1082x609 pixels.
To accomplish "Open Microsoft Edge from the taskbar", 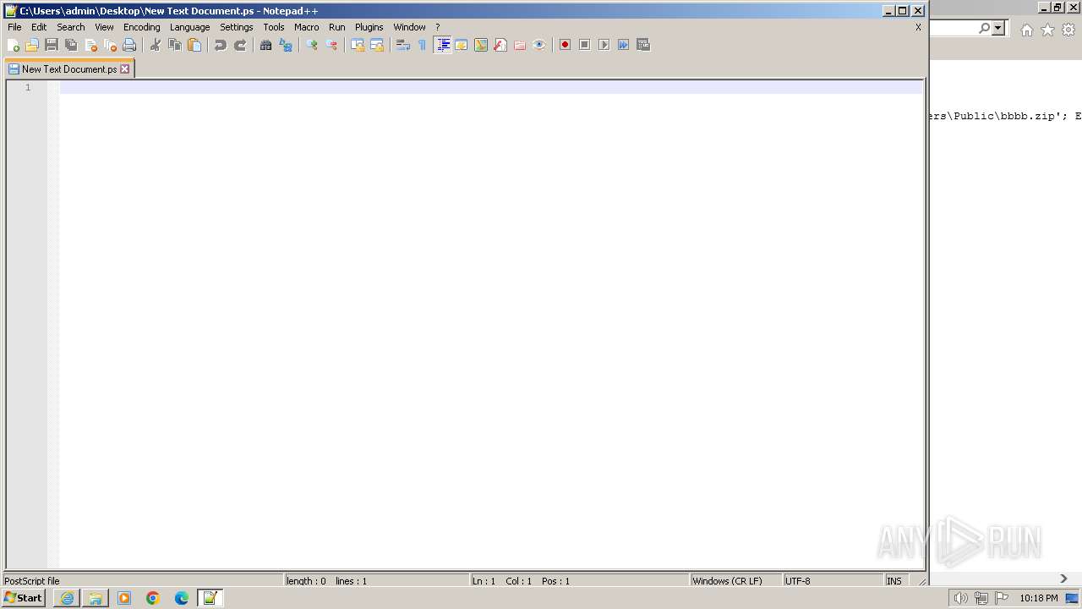I will [x=182, y=598].
